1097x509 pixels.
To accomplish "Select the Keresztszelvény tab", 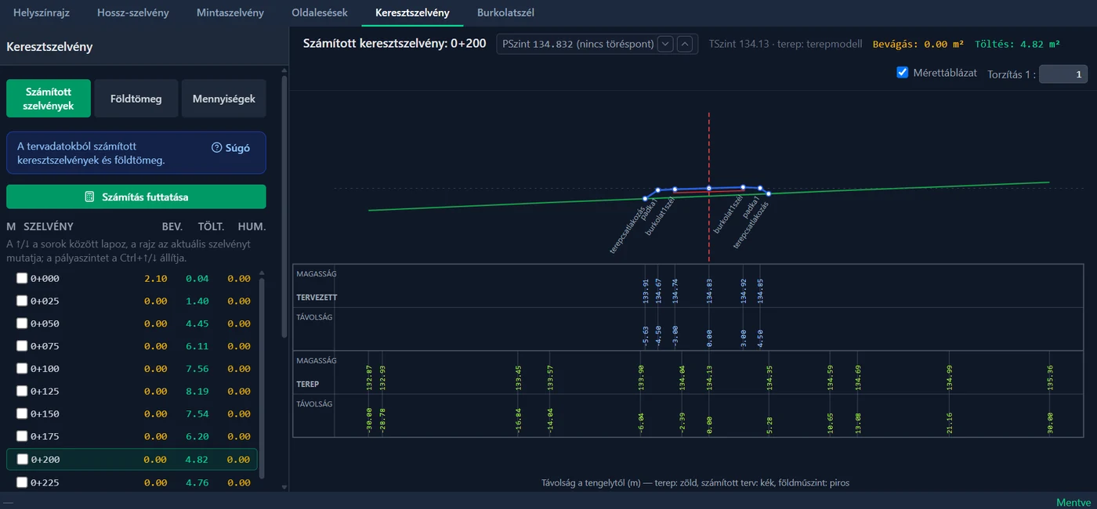I will tap(412, 13).
